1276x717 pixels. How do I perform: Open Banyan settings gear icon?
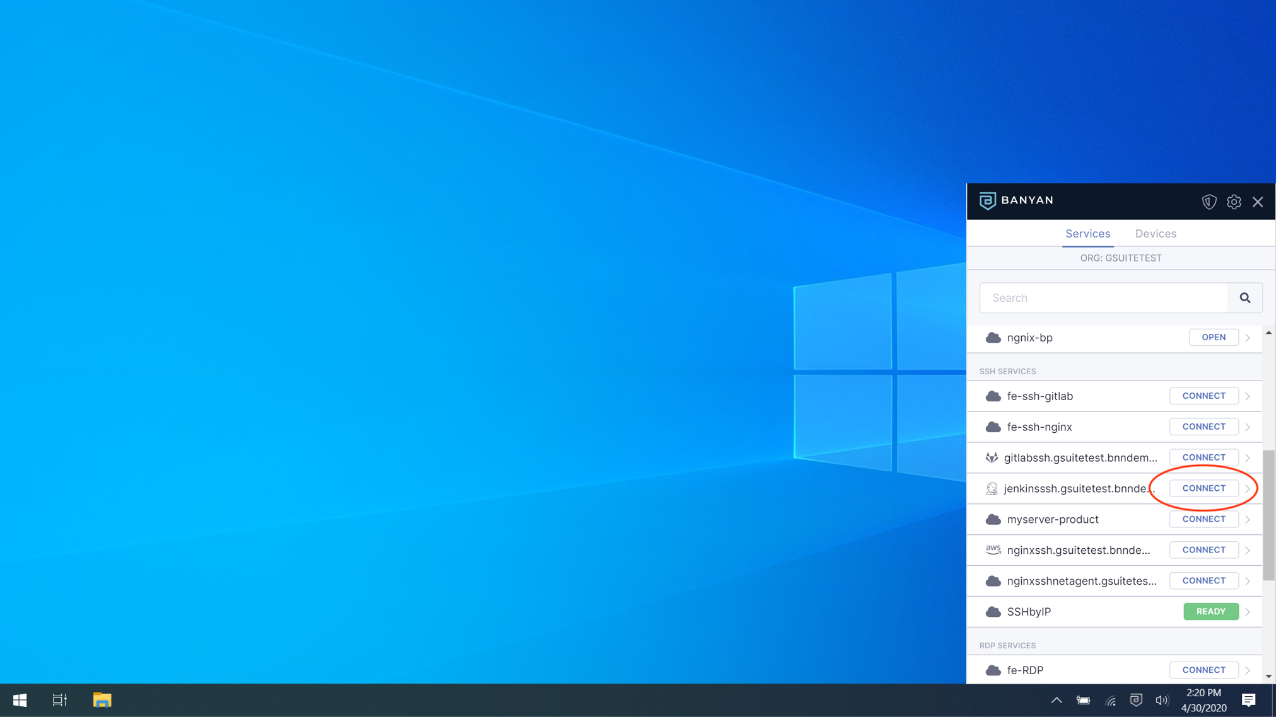tap(1234, 202)
